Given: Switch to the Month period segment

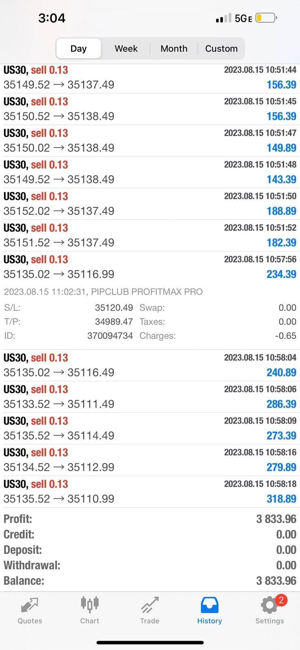Looking at the screenshot, I should 174,49.
